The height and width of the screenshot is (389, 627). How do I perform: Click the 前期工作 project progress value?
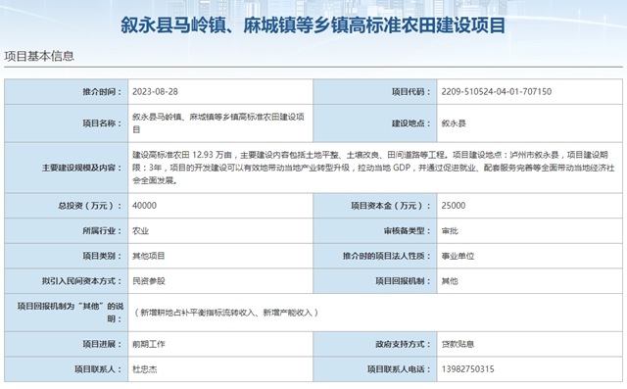pos(149,344)
